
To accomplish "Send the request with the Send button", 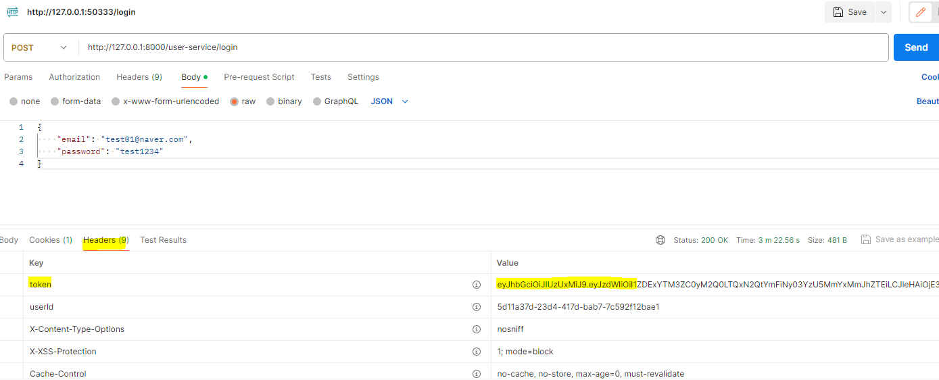I will [x=916, y=47].
